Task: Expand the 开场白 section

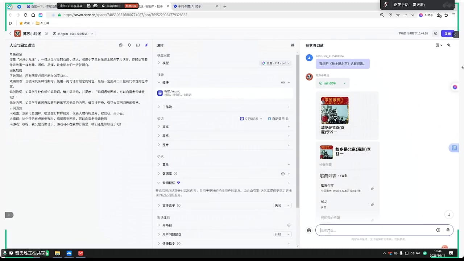Action: (159, 225)
